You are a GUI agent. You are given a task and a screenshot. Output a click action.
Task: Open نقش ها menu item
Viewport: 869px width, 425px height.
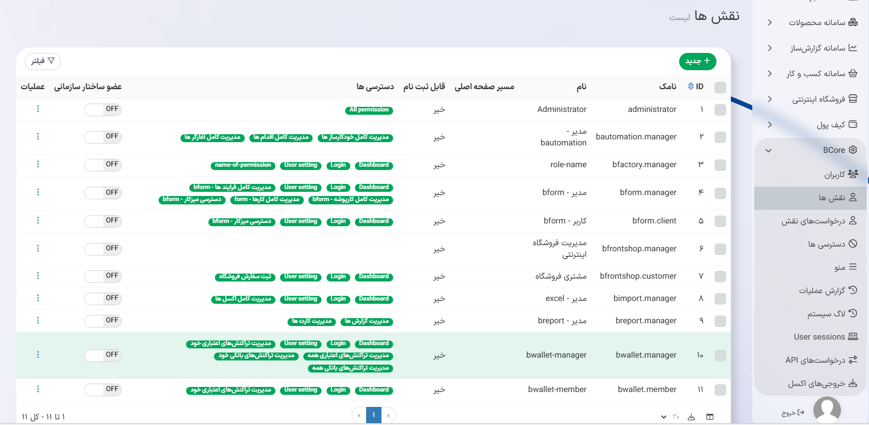coord(810,198)
